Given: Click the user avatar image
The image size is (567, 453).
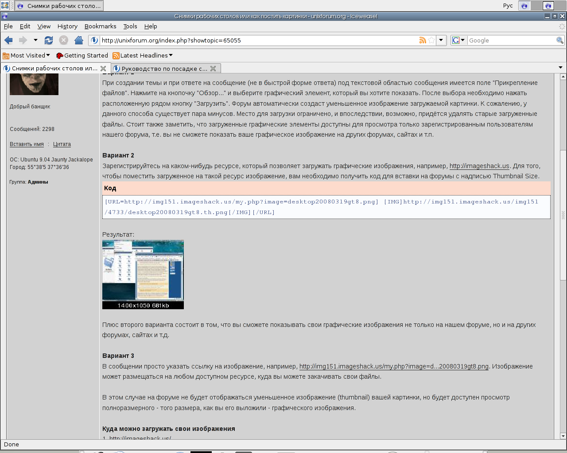Looking at the screenshot, I should point(34,84).
